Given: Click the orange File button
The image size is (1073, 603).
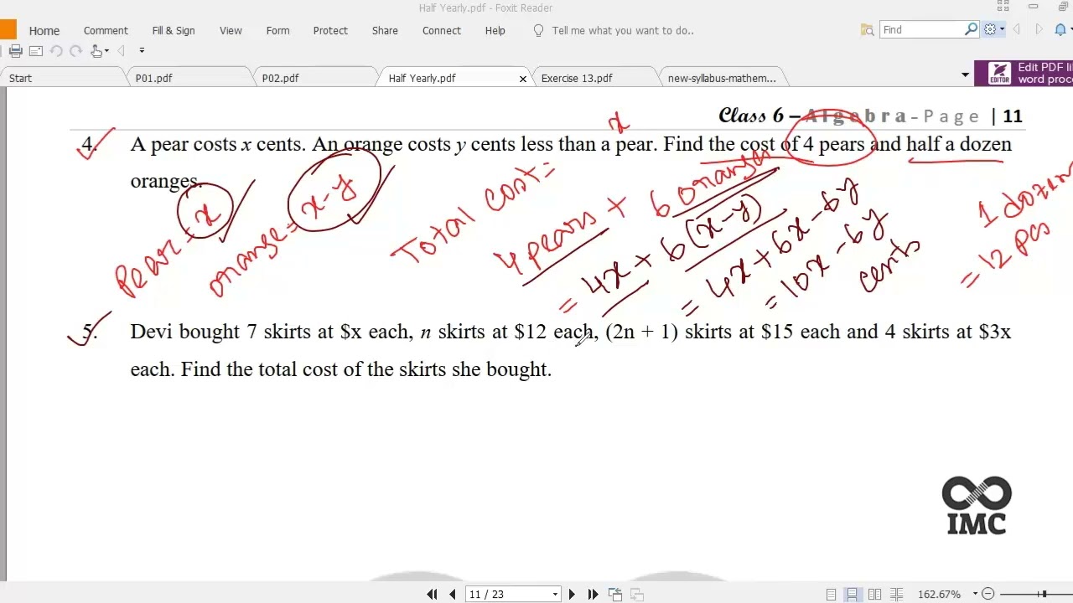Looking at the screenshot, I should click(x=8, y=30).
